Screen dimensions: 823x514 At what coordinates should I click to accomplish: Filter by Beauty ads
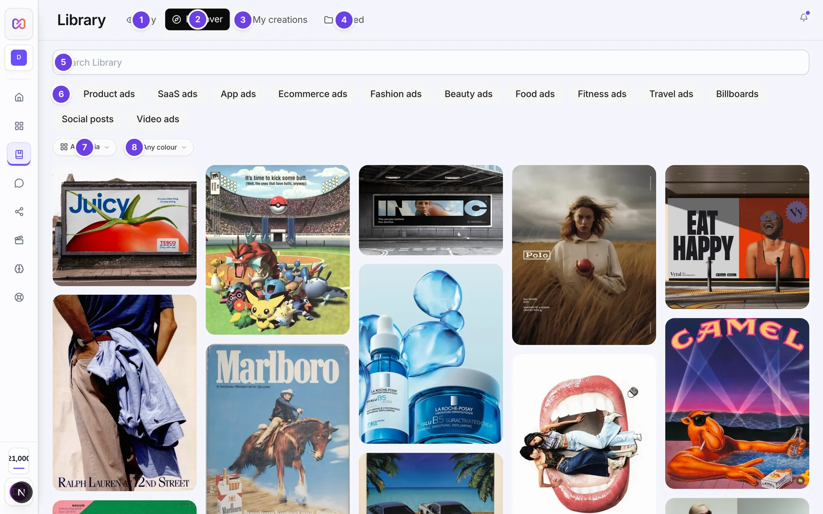[468, 94]
